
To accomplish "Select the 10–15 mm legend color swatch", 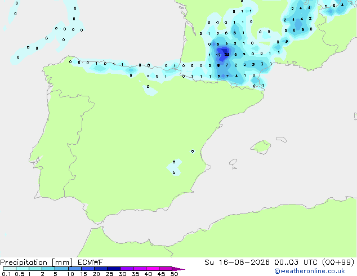I will coord(74,269).
